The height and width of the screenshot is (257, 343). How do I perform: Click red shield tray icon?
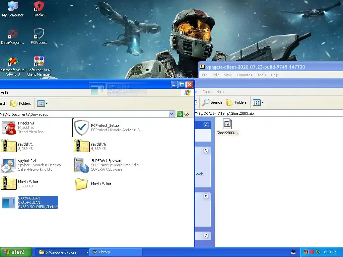pos(312,252)
